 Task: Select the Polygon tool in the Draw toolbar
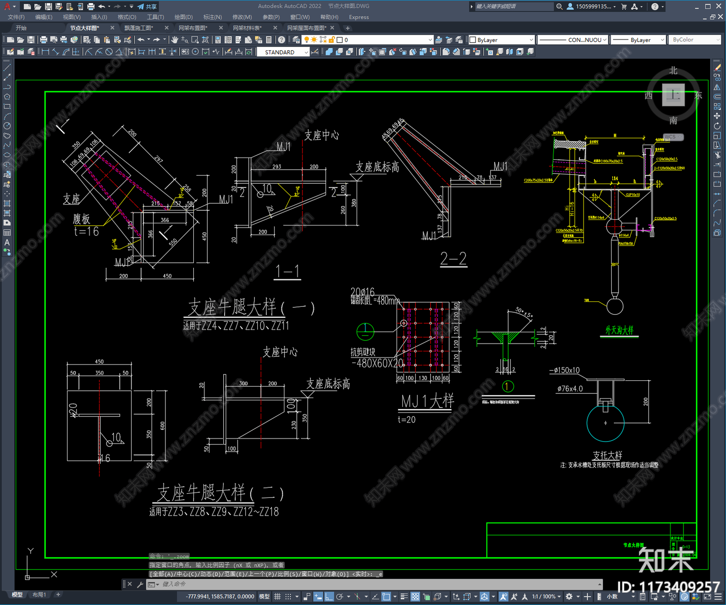tap(7, 97)
